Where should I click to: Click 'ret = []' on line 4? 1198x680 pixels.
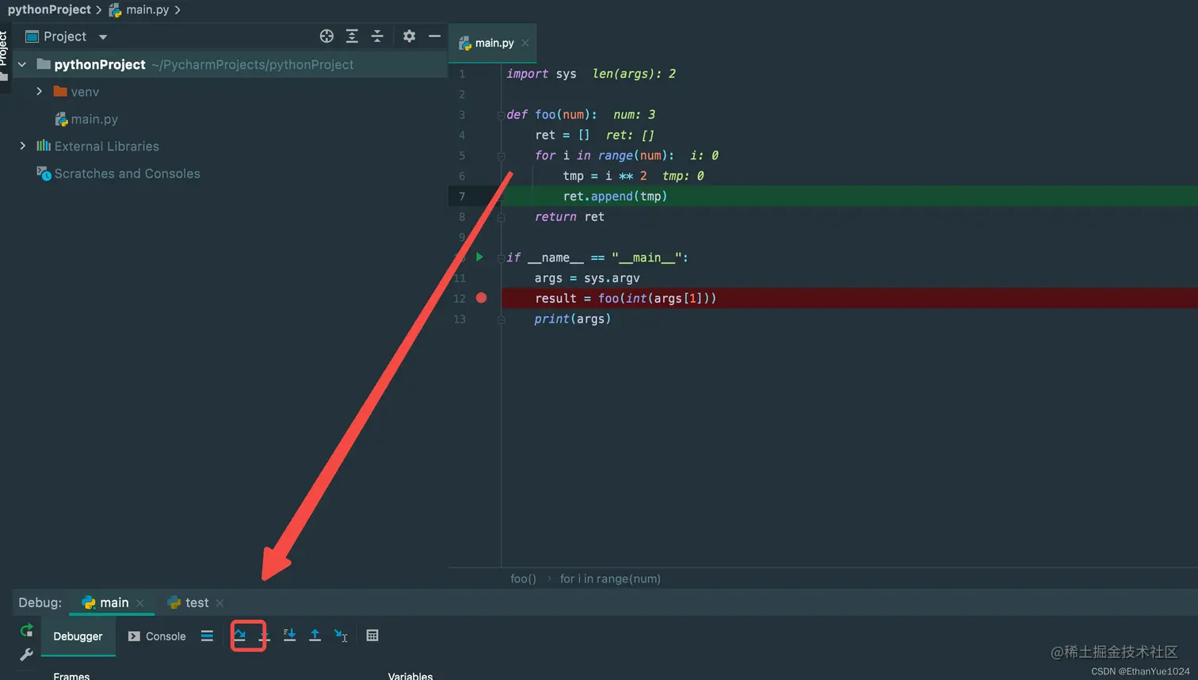click(x=562, y=135)
